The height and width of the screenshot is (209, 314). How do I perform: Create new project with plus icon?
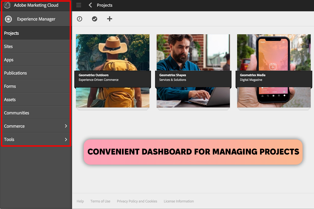point(110,19)
